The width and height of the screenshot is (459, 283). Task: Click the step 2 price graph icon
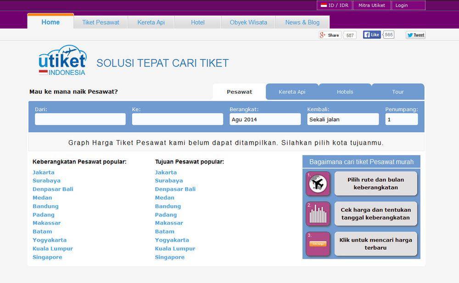pyautogui.click(x=318, y=214)
